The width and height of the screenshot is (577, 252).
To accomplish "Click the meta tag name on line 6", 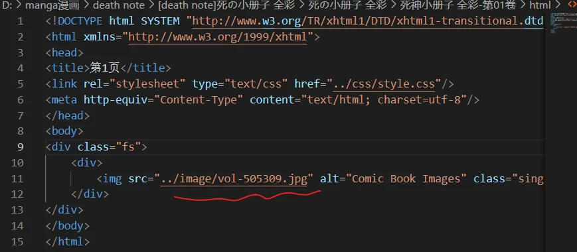I will [x=64, y=100].
